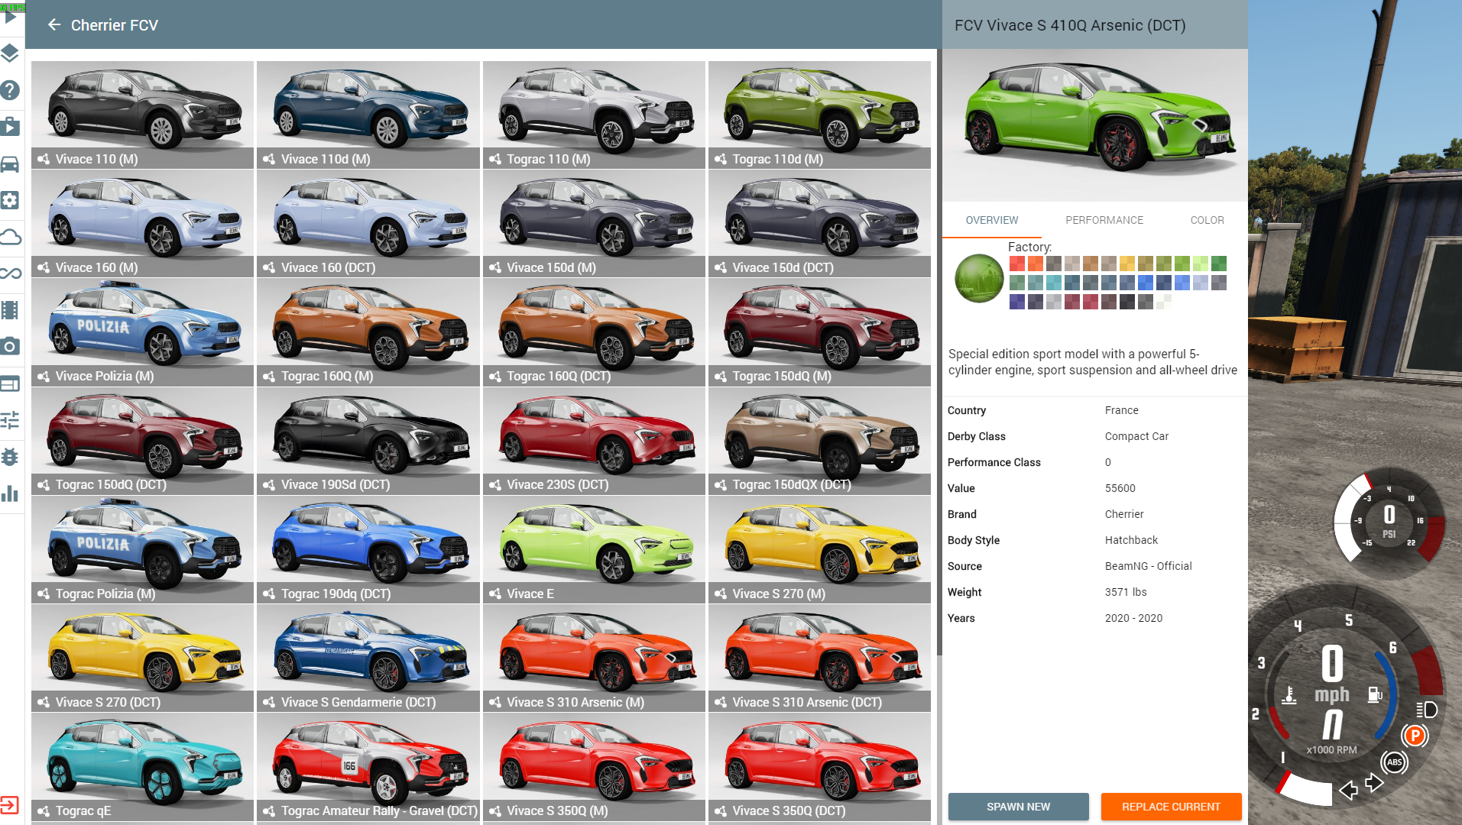Click the back arrow next to Cherrier FCV
1462x825 pixels.
53,25
